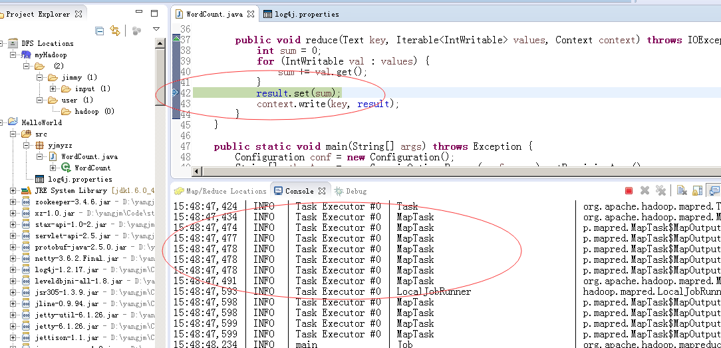The image size is (721, 348).
Task: Collapse user (1) folder
Action: (x=41, y=100)
